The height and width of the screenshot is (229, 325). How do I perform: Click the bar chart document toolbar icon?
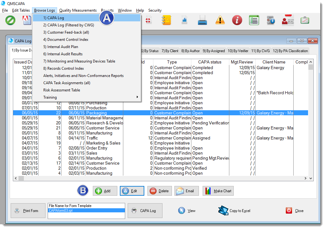(184, 20)
